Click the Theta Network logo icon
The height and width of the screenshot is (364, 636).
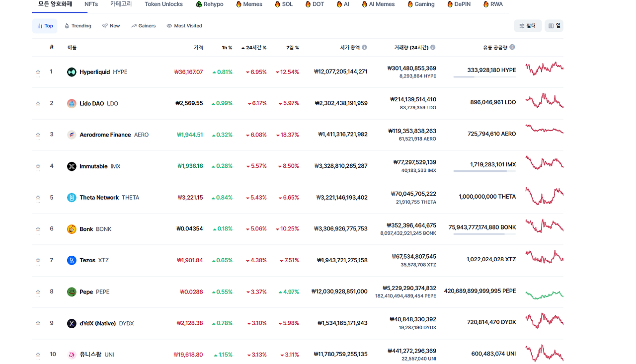(x=72, y=198)
